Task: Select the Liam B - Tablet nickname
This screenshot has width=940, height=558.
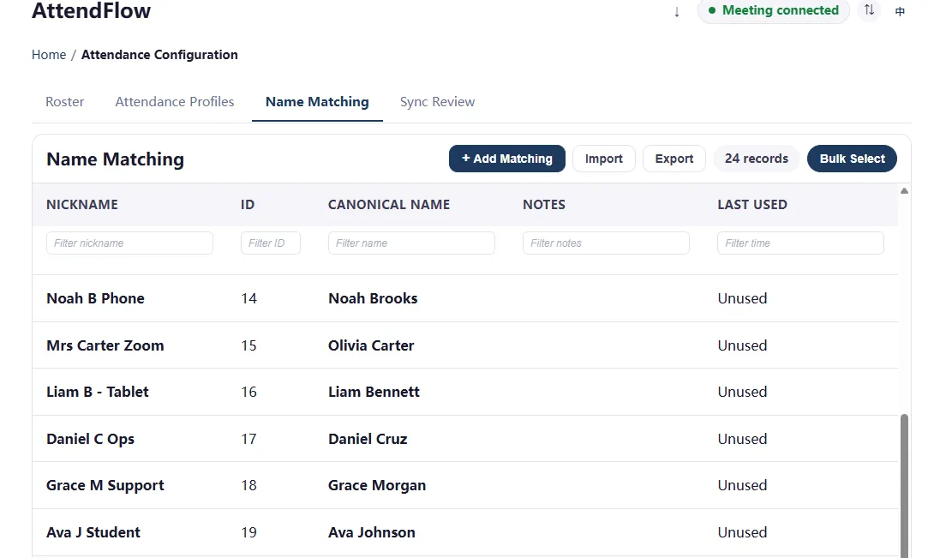Action: tap(97, 392)
